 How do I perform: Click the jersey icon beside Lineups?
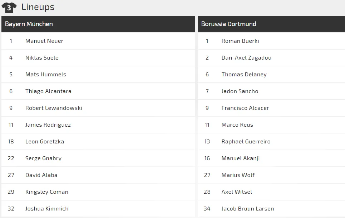(x=9, y=7)
